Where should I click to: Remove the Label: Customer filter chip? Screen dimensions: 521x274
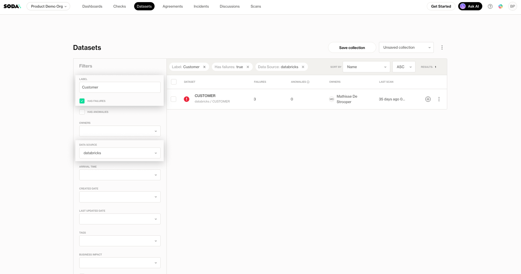[x=204, y=67]
